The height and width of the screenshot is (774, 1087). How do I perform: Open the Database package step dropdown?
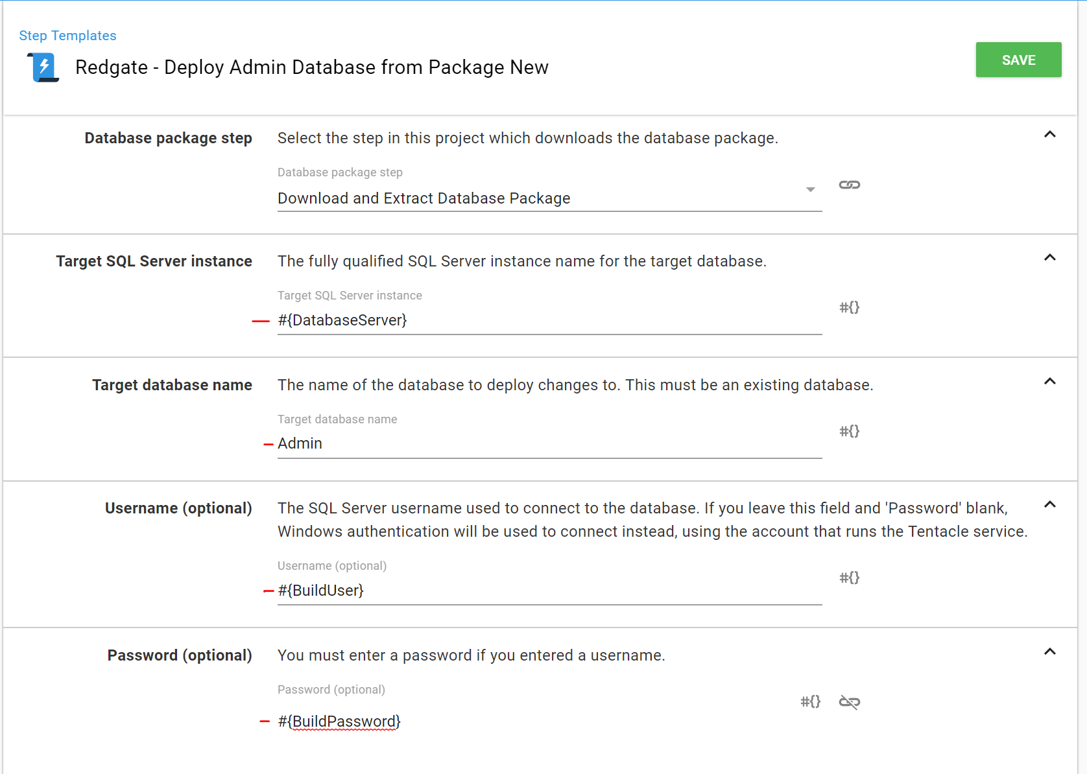pyautogui.click(x=549, y=198)
